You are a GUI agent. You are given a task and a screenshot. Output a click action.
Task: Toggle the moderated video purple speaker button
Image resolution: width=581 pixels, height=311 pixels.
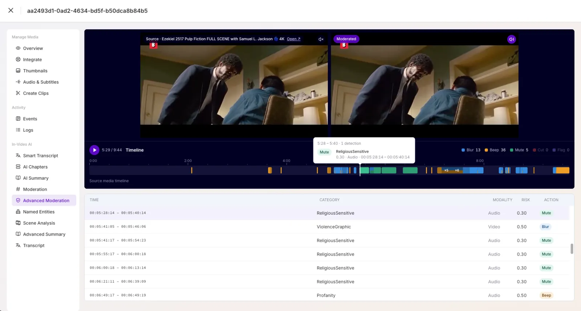tap(511, 39)
